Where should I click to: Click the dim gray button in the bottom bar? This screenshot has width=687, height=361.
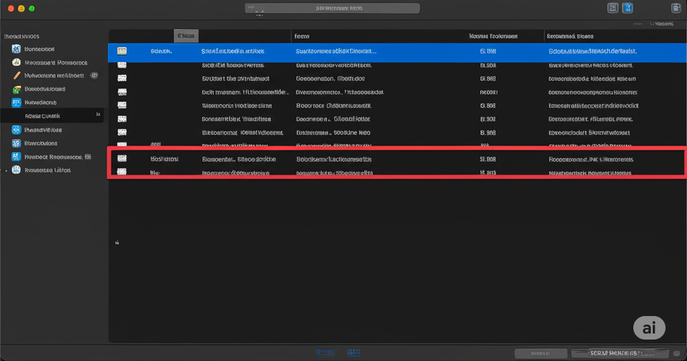click(x=540, y=353)
